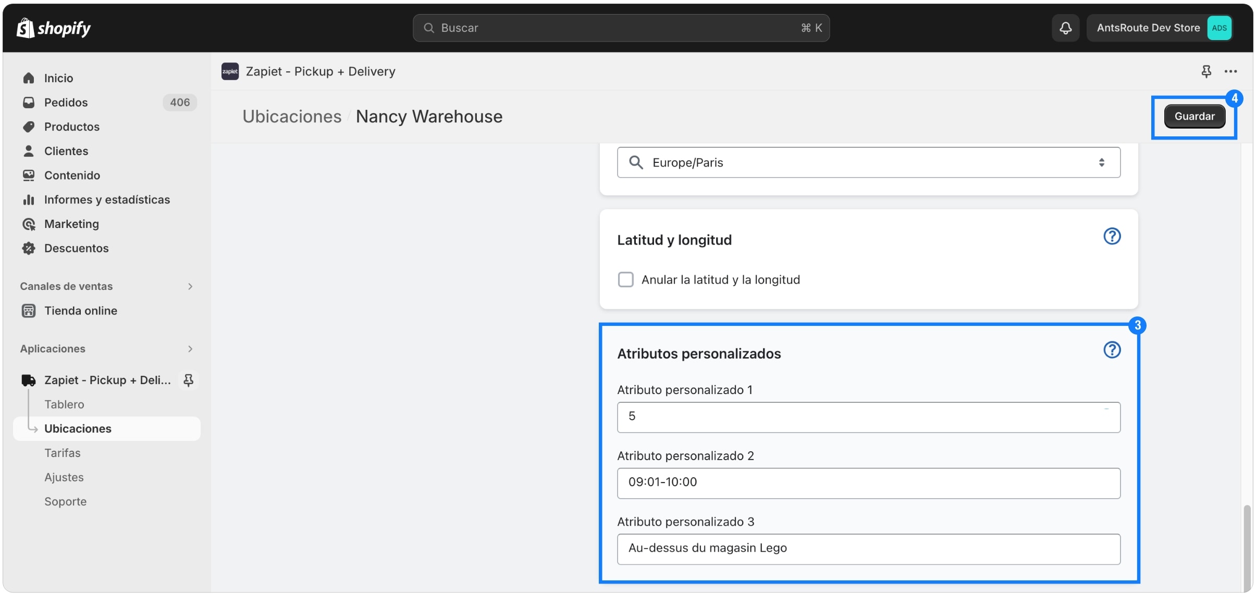Expand Canales de ventas section
The width and height of the screenshot is (1256, 596).
(x=190, y=286)
